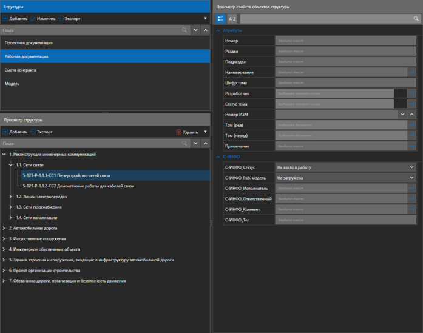Open the С-ИНФО_Раб. модель dropdown

pos(411,178)
